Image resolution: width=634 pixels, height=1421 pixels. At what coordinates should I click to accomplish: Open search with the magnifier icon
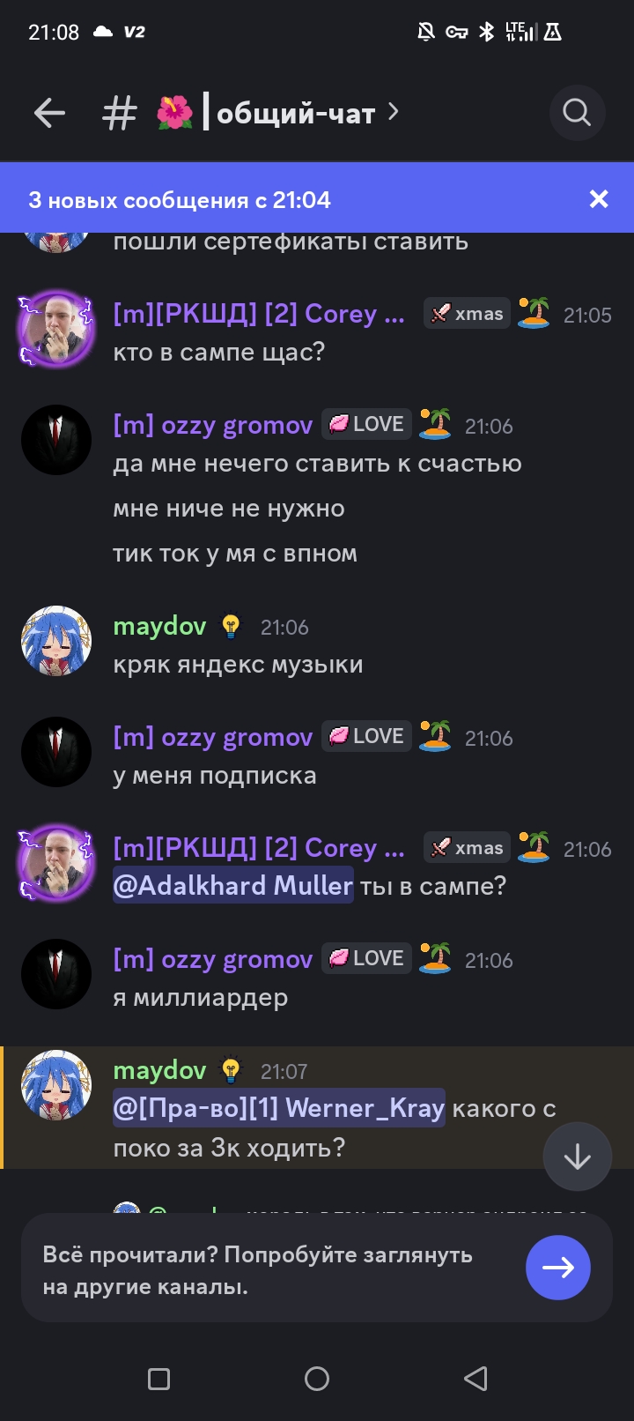pos(577,113)
